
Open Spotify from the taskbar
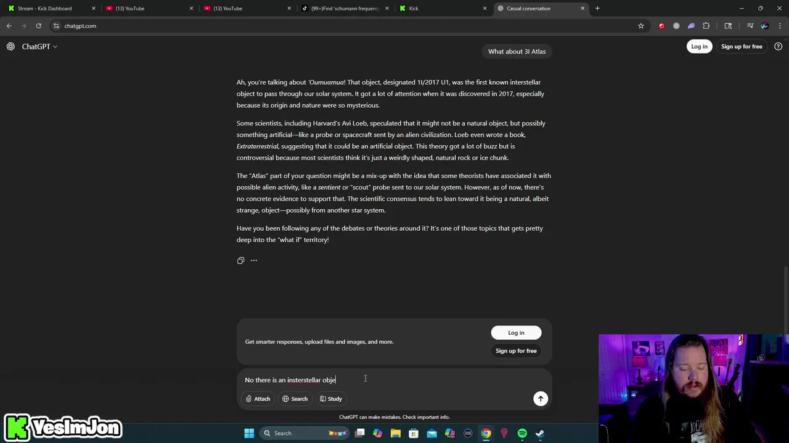pos(522,433)
